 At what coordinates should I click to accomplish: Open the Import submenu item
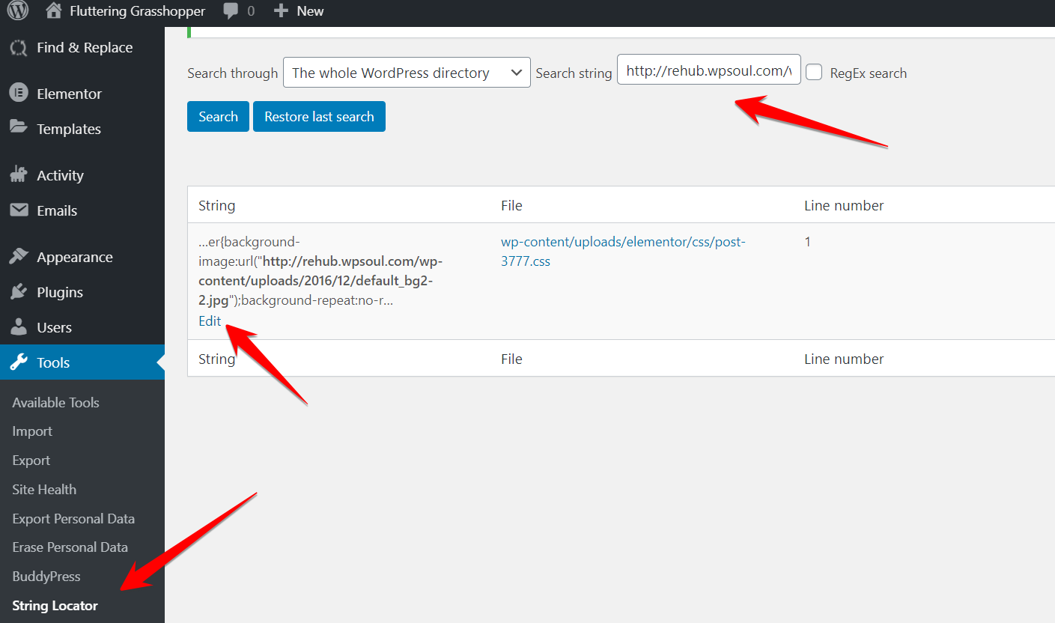click(x=32, y=431)
